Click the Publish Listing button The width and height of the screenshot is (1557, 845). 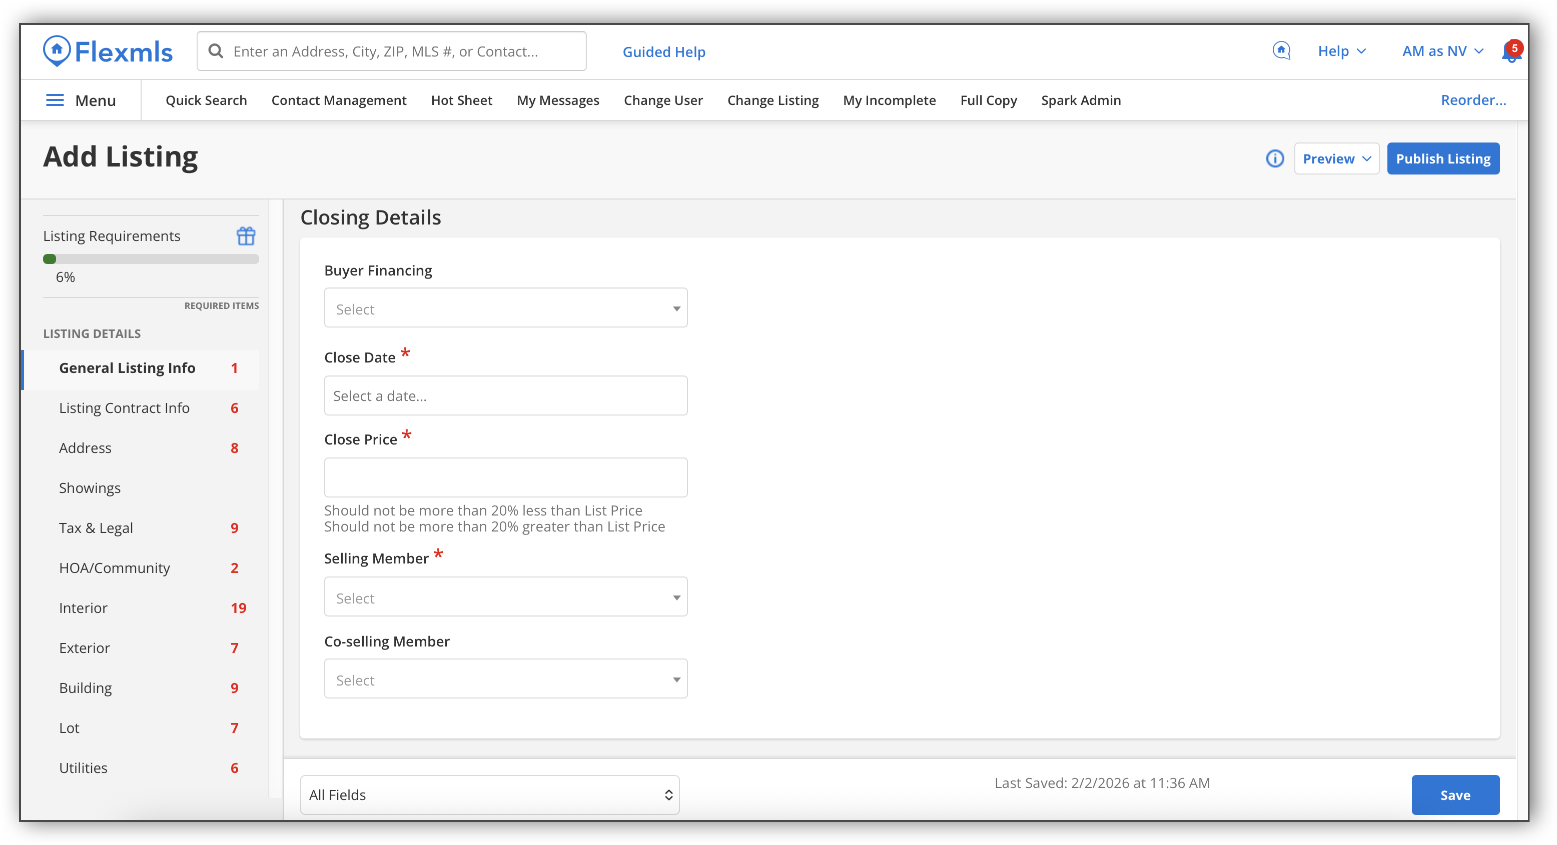pyautogui.click(x=1443, y=159)
